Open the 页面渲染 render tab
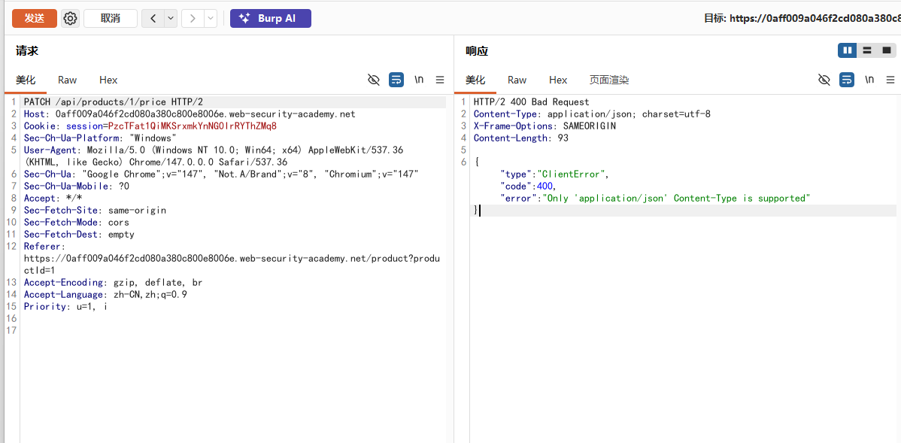Image resolution: width=901 pixels, height=443 pixels. click(609, 80)
